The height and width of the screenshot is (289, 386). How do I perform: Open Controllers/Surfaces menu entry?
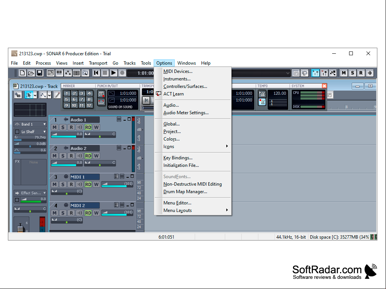185,86
